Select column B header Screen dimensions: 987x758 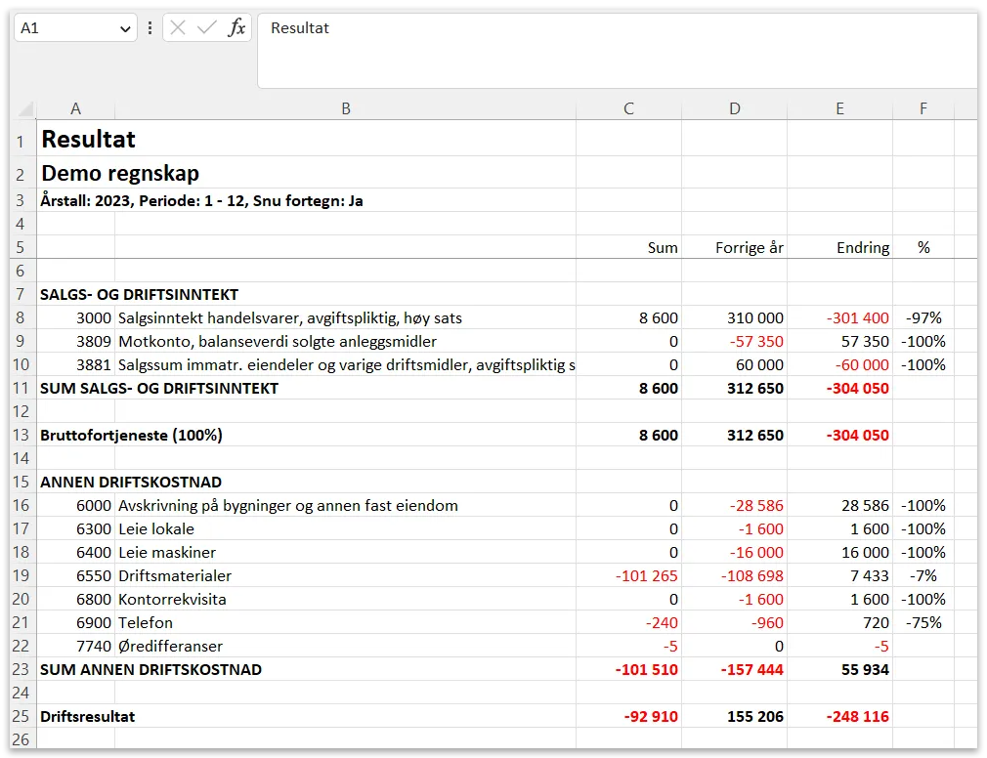point(345,109)
